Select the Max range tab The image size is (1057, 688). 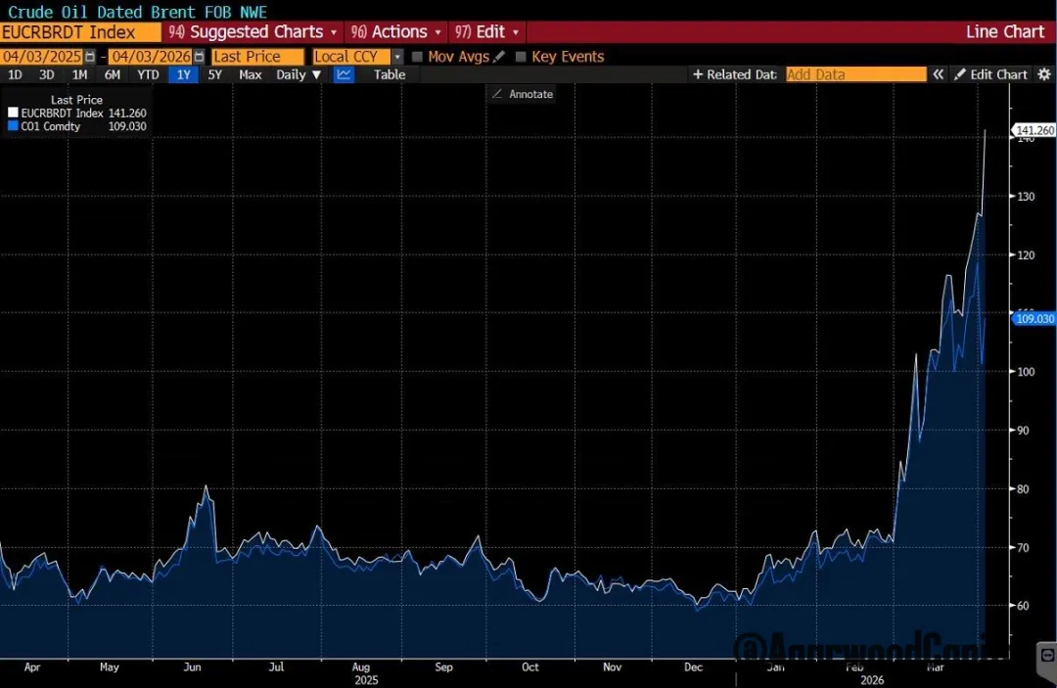(251, 74)
